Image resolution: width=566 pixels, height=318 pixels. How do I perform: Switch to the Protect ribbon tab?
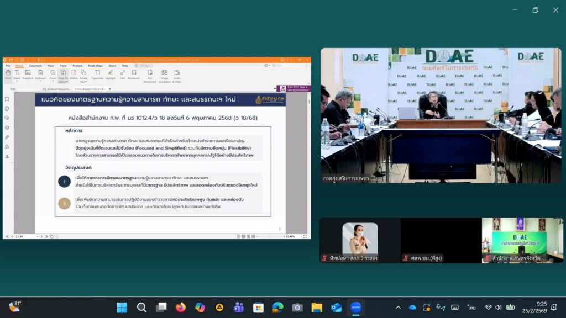click(77, 66)
